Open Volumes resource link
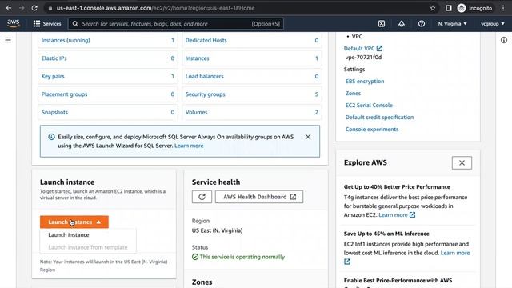 [x=196, y=112]
